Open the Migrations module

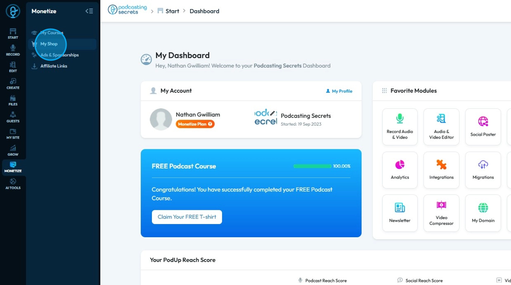click(483, 170)
